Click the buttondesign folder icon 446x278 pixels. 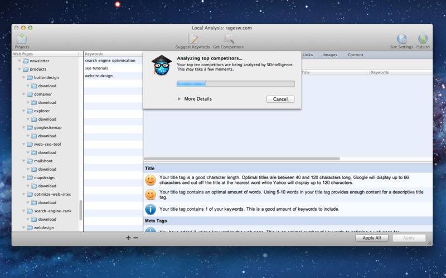(x=30, y=77)
